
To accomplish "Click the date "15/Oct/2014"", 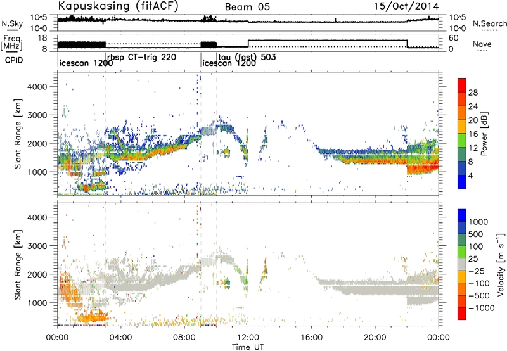I will 406,6.
